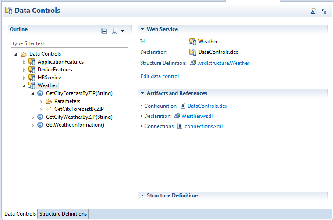Select the Data Controls root tree item

coord(45,54)
